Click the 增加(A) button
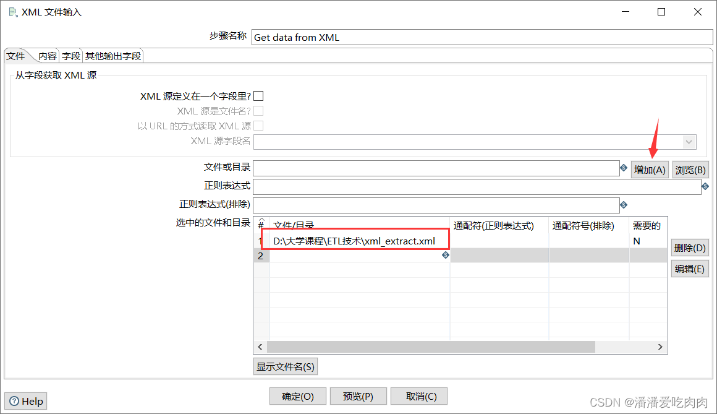Screen dimensions: 717x414 pos(650,169)
